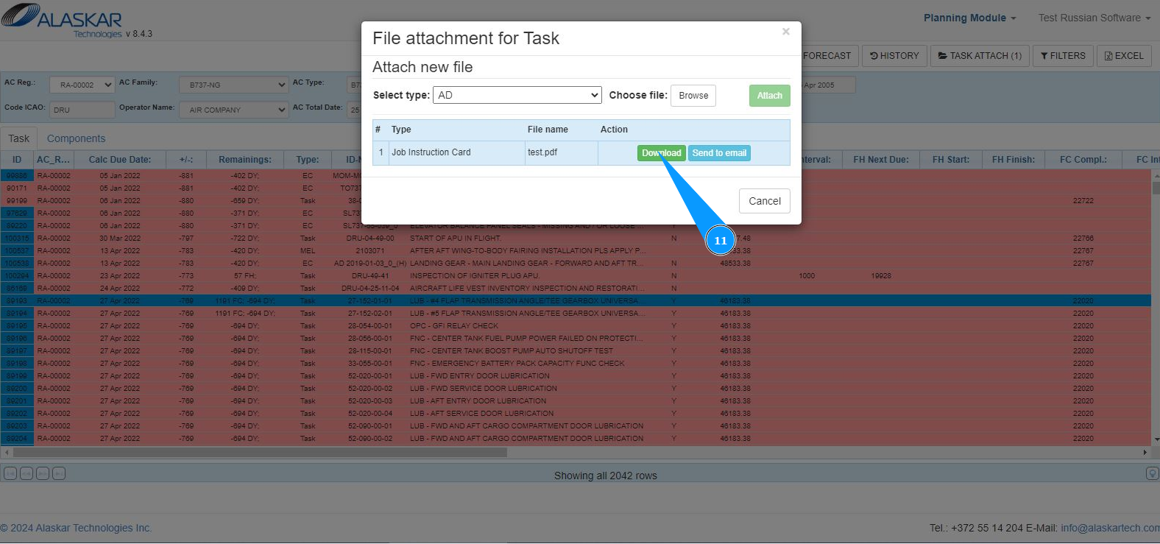Viewport: 1160px width, 544px height.
Task: Go to first page with pagination icon
Action: [10, 473]
